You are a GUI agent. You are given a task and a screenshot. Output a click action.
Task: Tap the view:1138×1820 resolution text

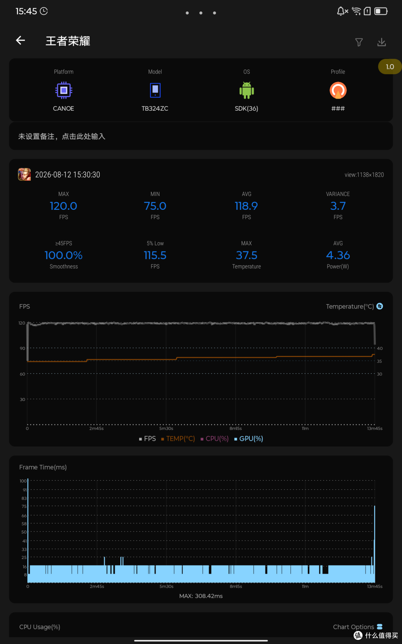(364, 175)
